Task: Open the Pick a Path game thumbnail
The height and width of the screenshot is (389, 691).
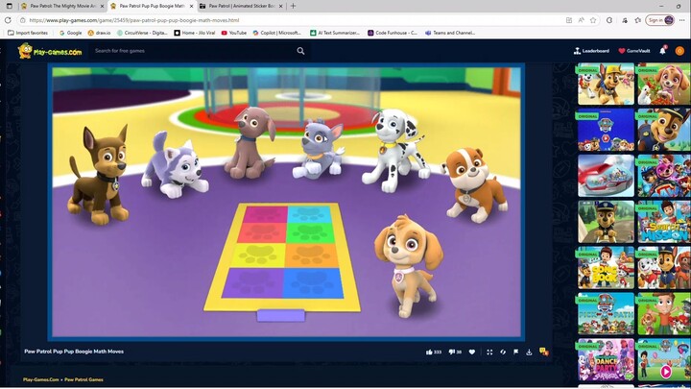Action: click(606, 313)
